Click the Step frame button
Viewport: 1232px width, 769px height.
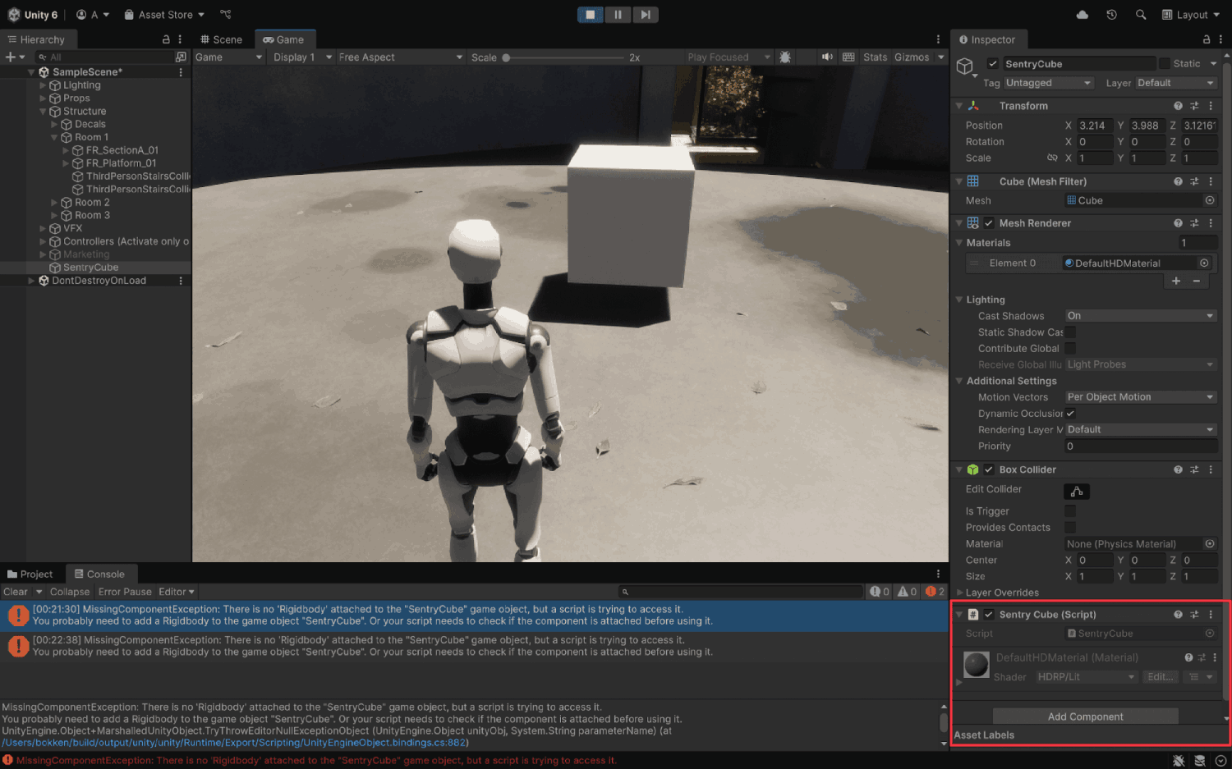[x=646, y=14]
